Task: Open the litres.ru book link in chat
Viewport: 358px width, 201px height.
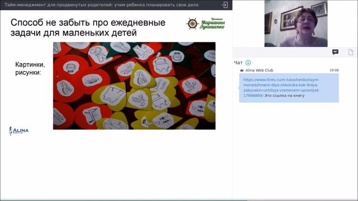Action: point(281,88)
